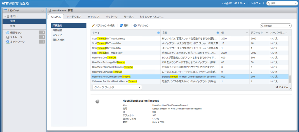Click into the top 検索 input field
299x132 pixels.
282,4
